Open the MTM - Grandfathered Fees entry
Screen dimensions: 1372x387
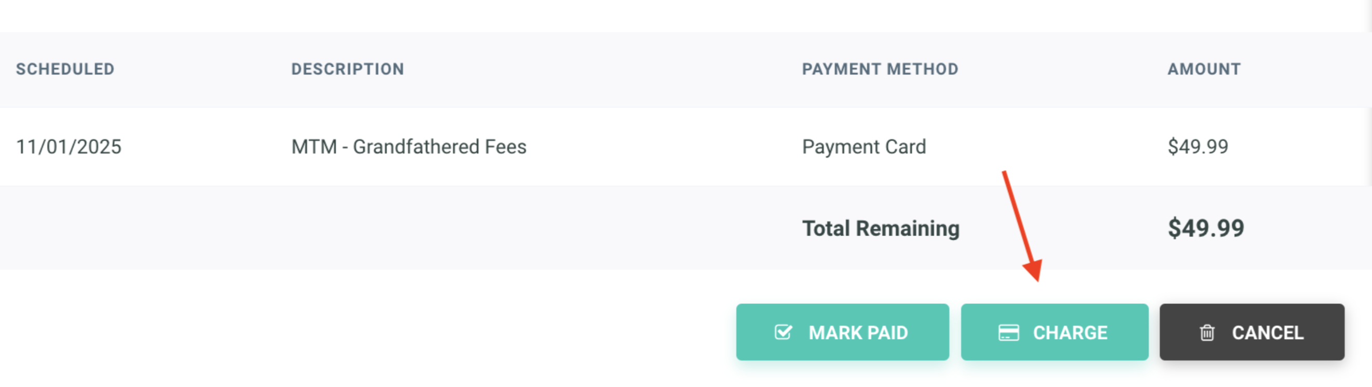[408, 146]
